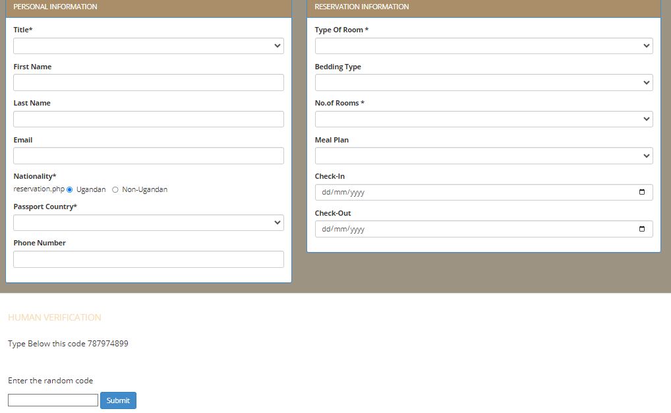Viewport: 671px width, 413px height.
Task: Expand the Meal Plan dropdown
Action: 483,156
